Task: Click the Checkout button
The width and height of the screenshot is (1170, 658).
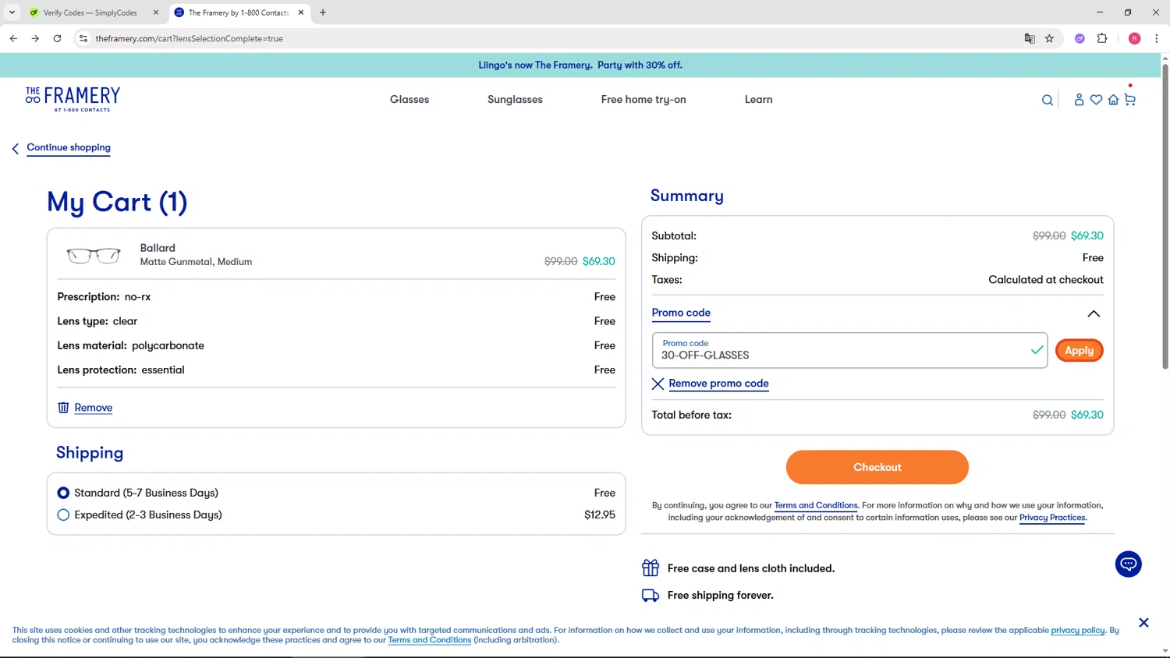Action: 877,467
